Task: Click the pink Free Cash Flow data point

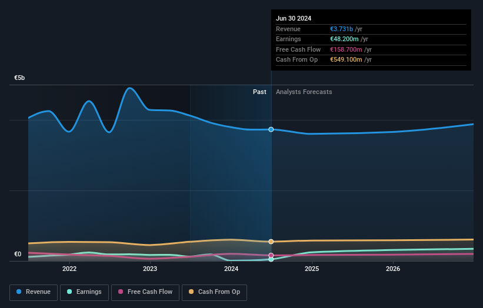Action: point(271,255)
